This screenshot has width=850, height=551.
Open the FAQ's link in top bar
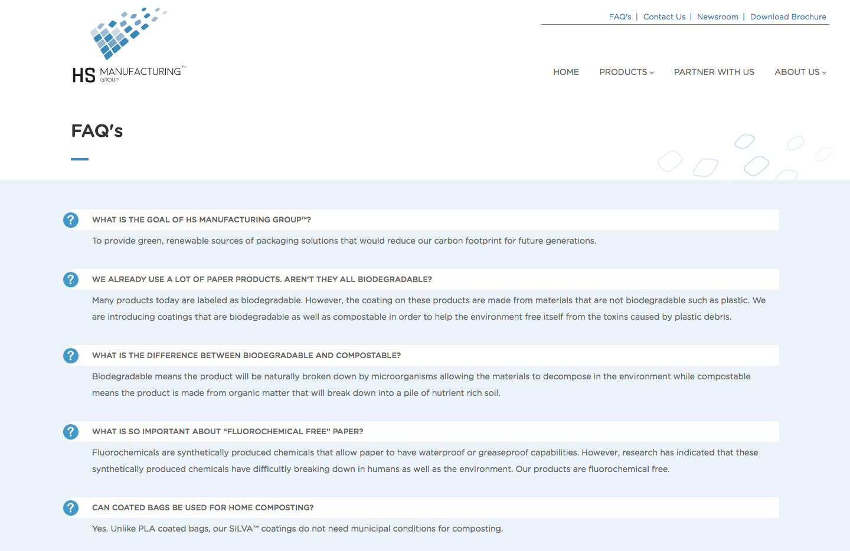point(620,17)
